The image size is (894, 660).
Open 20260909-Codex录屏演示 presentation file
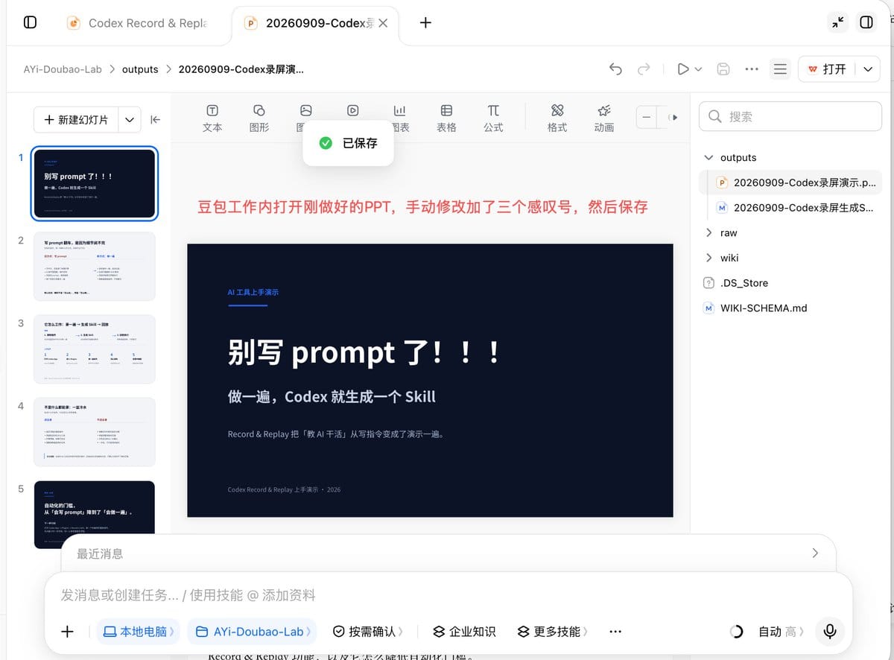click(790, 183)
